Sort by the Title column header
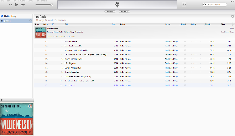This screenshot has width=235, height=136. point(67,24)
